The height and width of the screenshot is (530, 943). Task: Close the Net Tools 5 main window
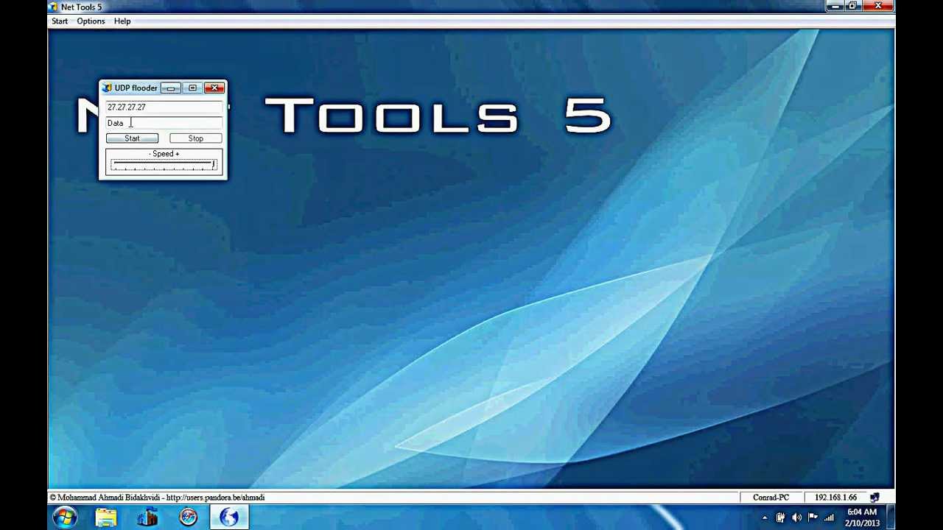[879, 6]
